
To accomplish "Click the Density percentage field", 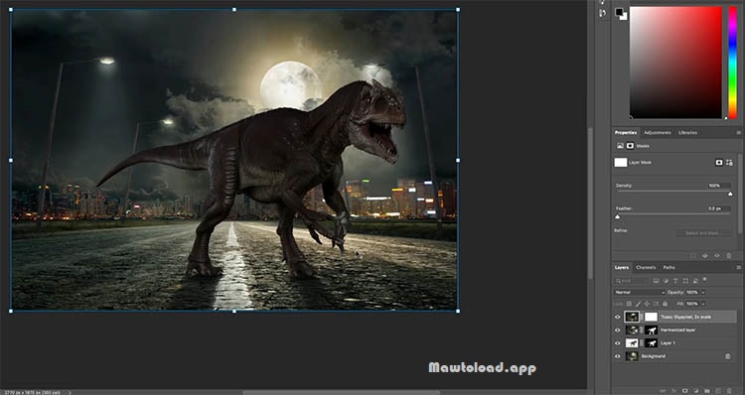I will [x=719, y=186].
